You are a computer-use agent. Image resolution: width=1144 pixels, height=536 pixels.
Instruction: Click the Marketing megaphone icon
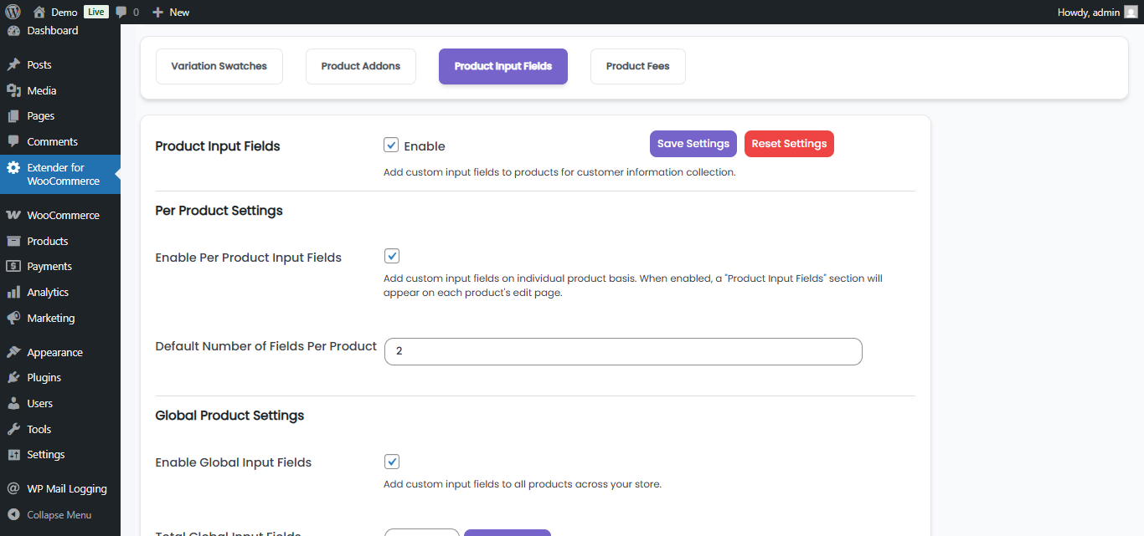(x=13, y=318)
